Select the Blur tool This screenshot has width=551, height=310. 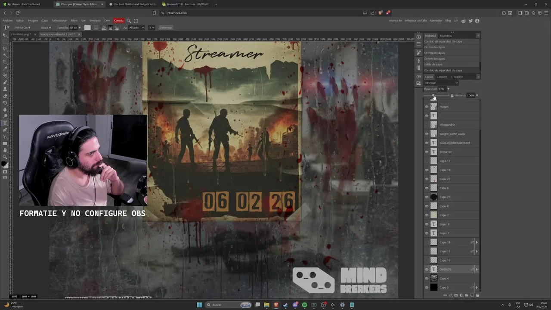5,109
